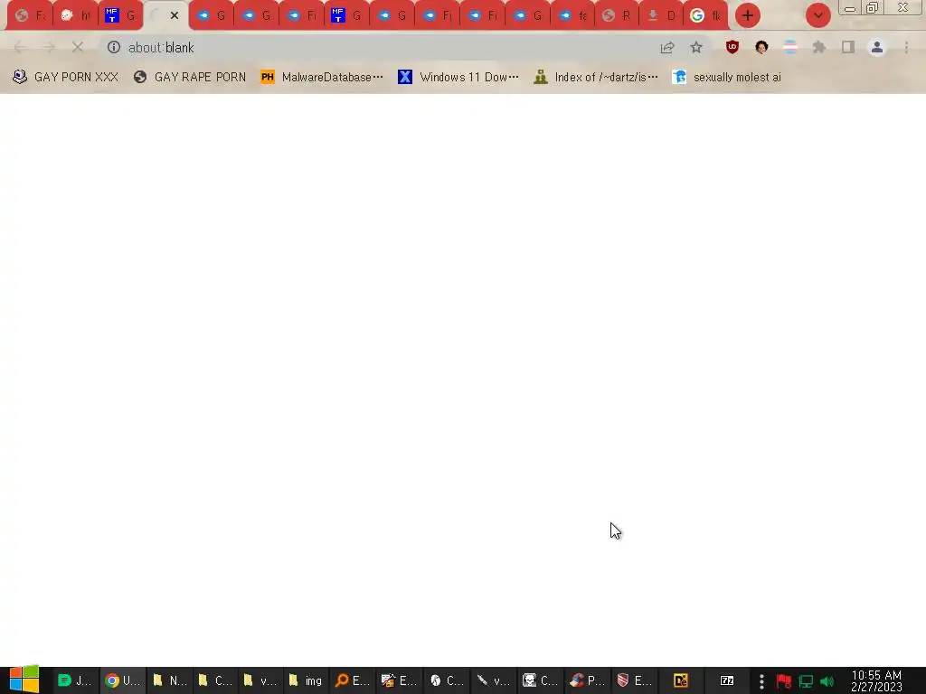Image resolution: width=926 pixels, height=694 pixels.
Task: Toggle the browser side panel
Action: pyautogui.click(x=848, y=47)
